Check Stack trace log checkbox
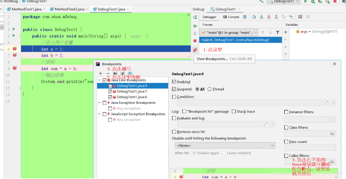Viewport: 346px width, 179px height. tap(234, 111)
